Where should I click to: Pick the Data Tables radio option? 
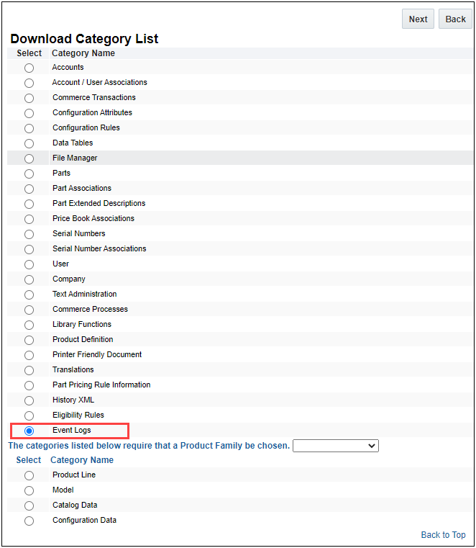pos(29,143)
